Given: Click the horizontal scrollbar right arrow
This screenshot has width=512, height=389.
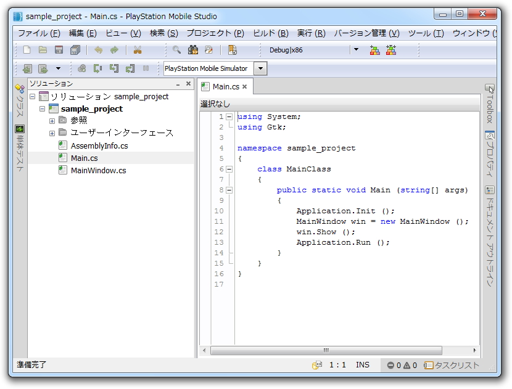Looking at the screenshot, I should [x=474, y=351].
